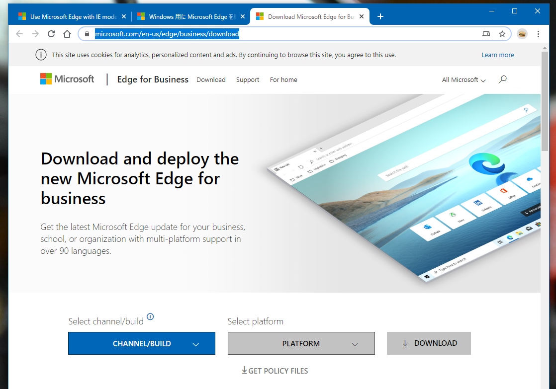Click Edge for Business heading link
This screenshot has width=556, height=389.
point(153,79)
